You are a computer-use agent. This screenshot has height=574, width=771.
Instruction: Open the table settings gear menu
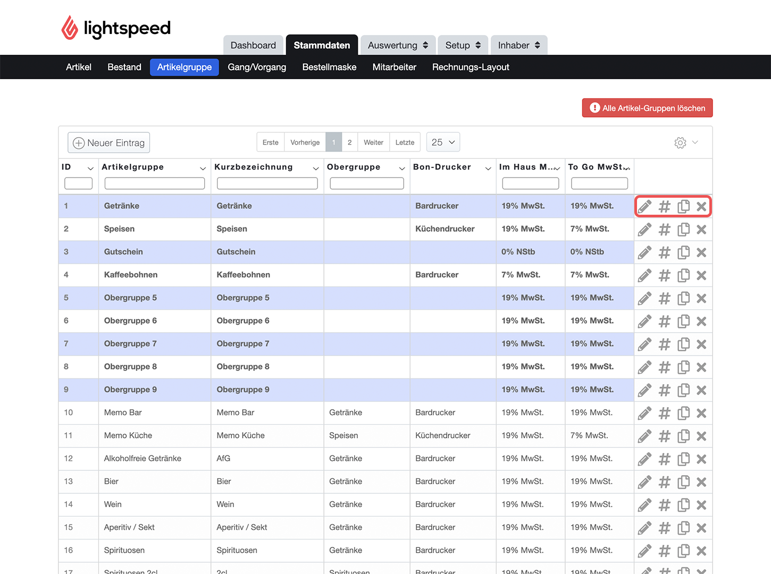tap(686, 142)
